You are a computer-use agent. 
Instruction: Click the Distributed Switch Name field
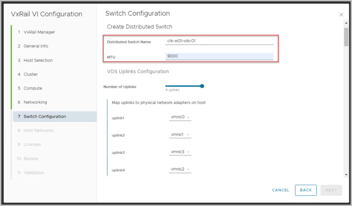click(219, 41)
